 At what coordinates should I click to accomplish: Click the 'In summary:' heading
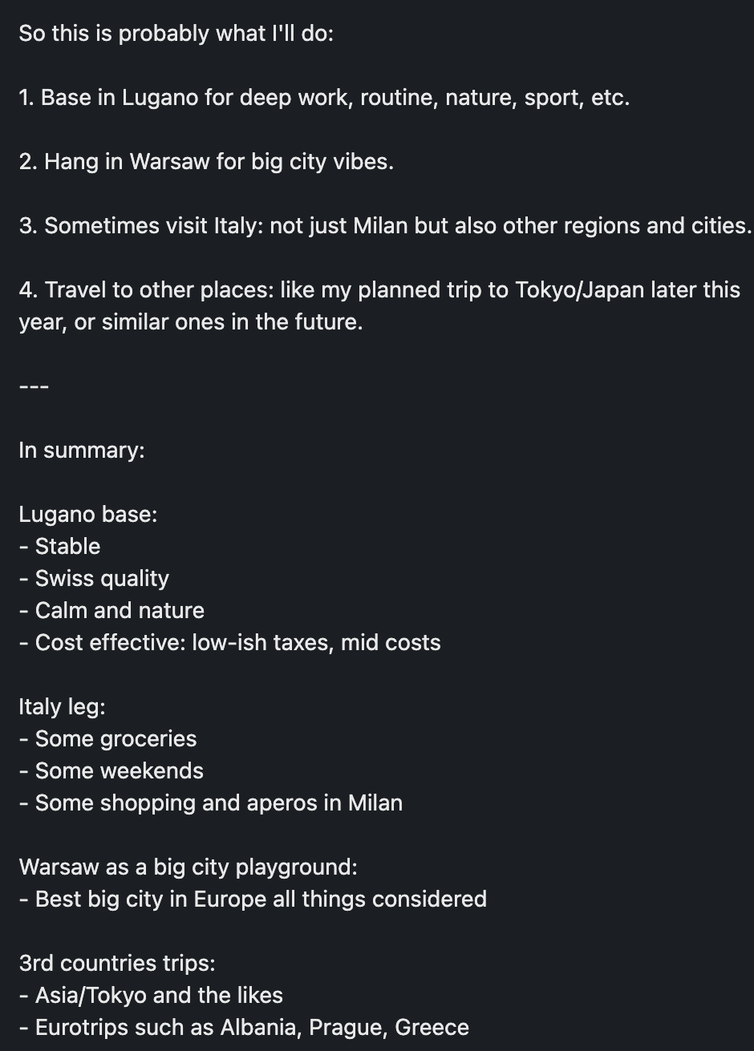82,451
